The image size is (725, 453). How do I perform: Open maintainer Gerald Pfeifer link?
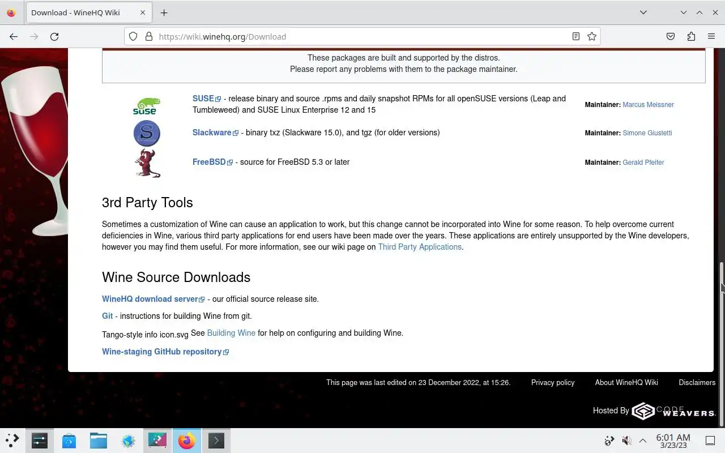pyautogui.click(x=643, y=163)
